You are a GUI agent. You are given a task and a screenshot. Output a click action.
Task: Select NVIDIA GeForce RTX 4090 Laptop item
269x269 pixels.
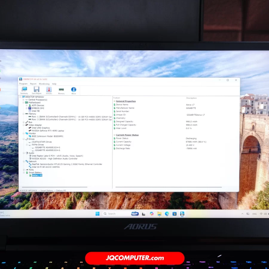pyautogui.click(x=48, y=131)
